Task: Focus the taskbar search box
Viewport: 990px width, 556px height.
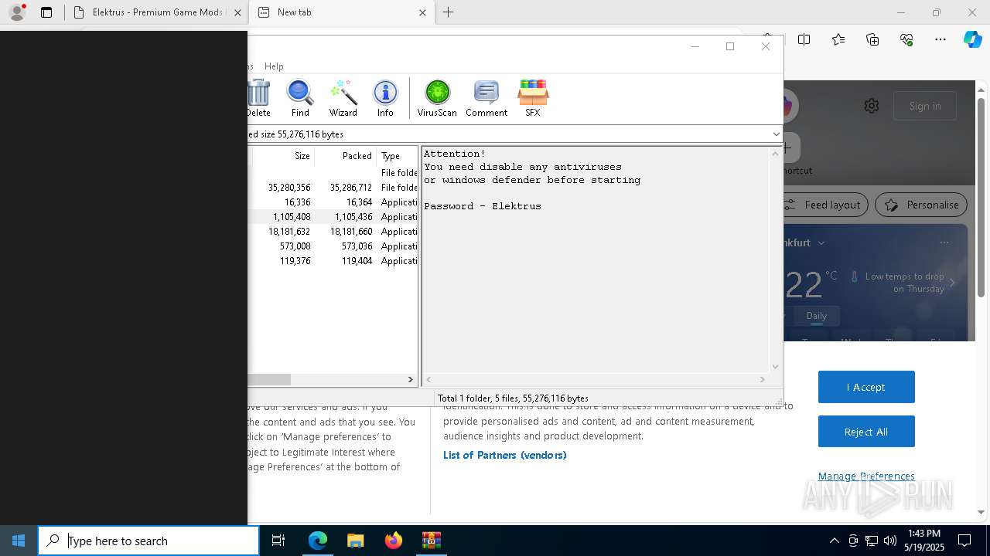Action: [x=148, y=541]
